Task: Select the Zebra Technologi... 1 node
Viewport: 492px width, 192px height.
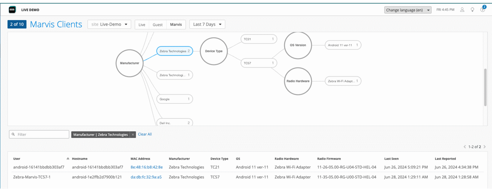Action: point(175,75)
